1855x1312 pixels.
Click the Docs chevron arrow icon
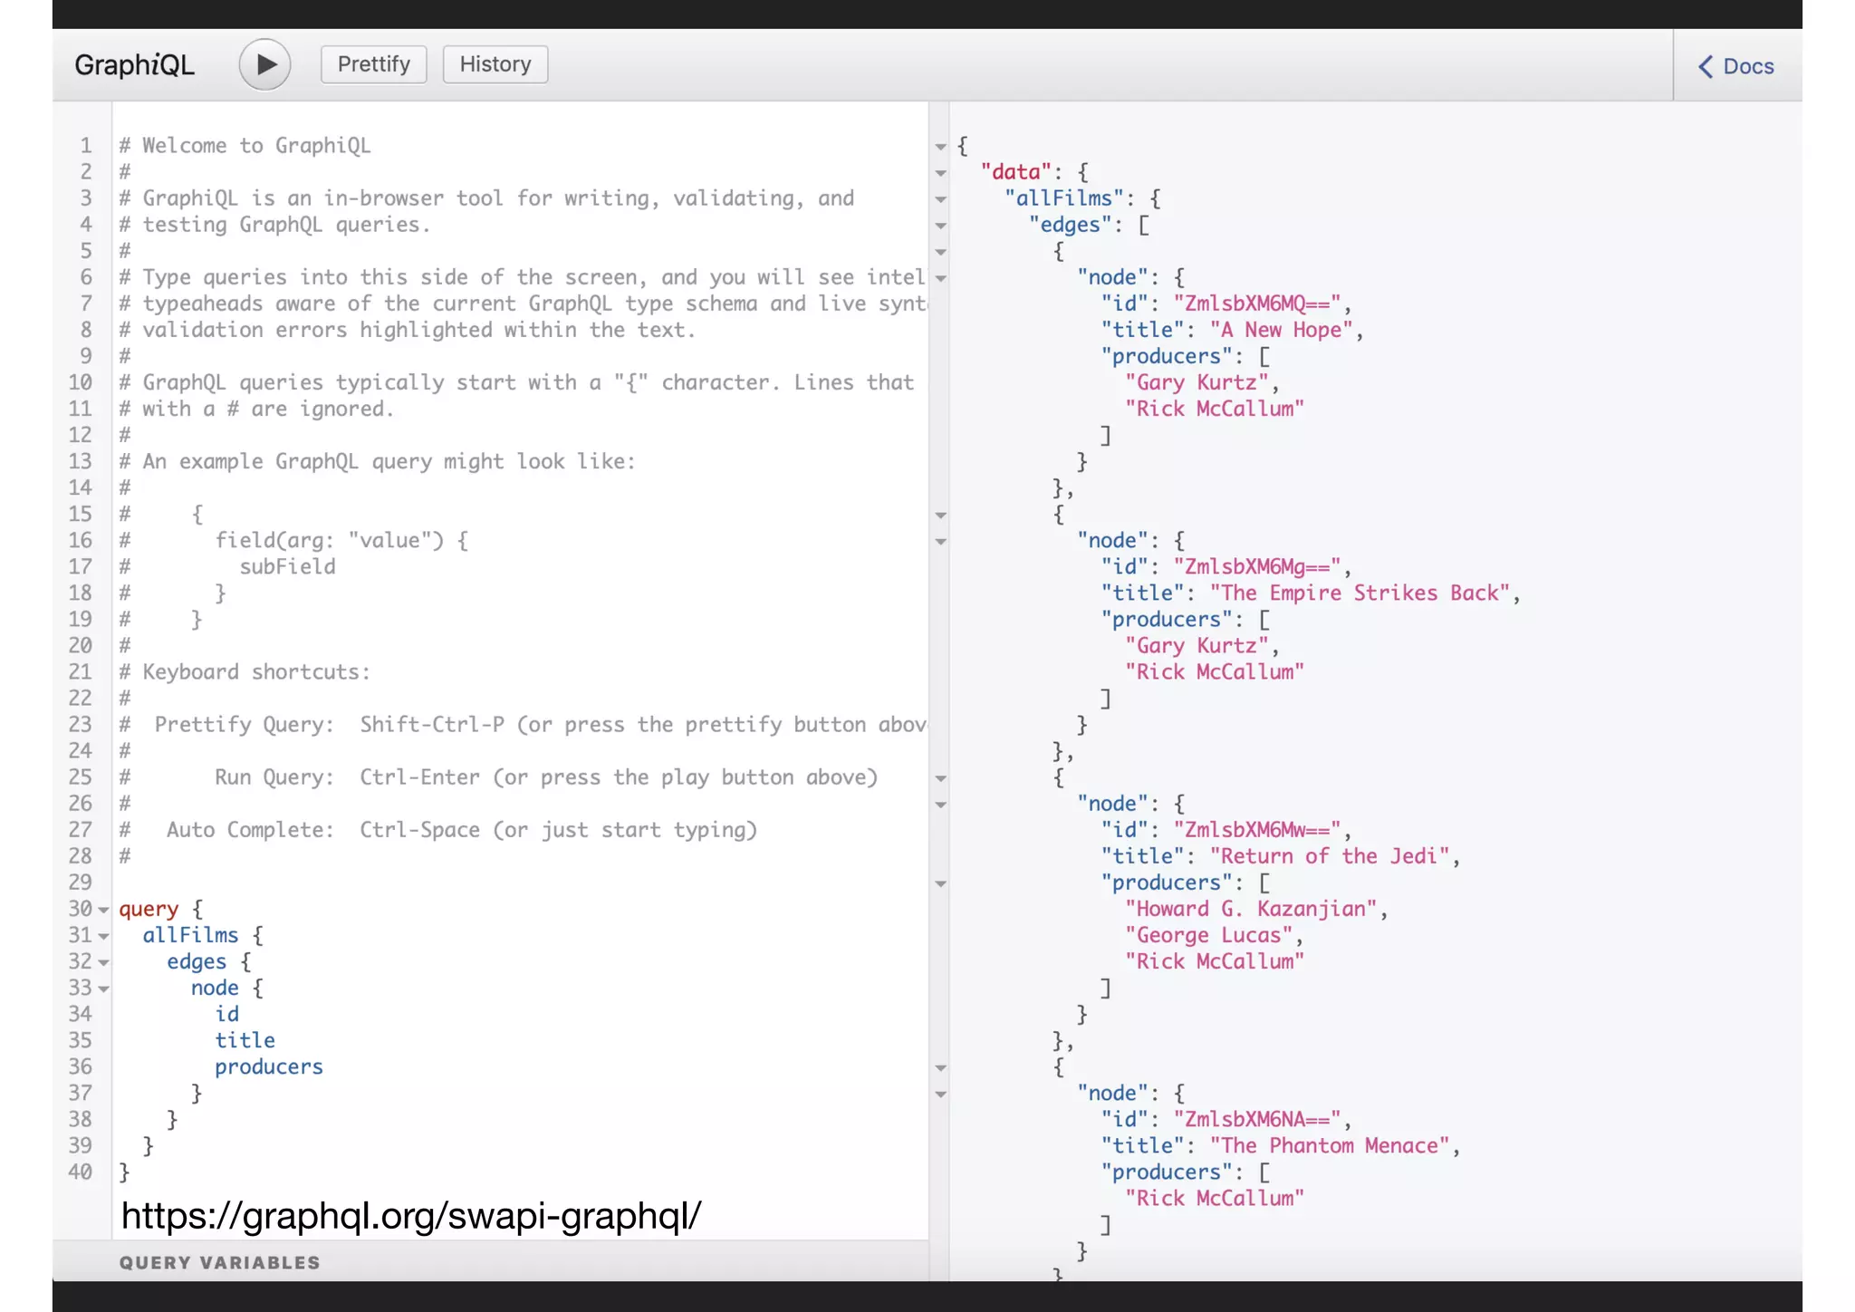point(1706,66)
